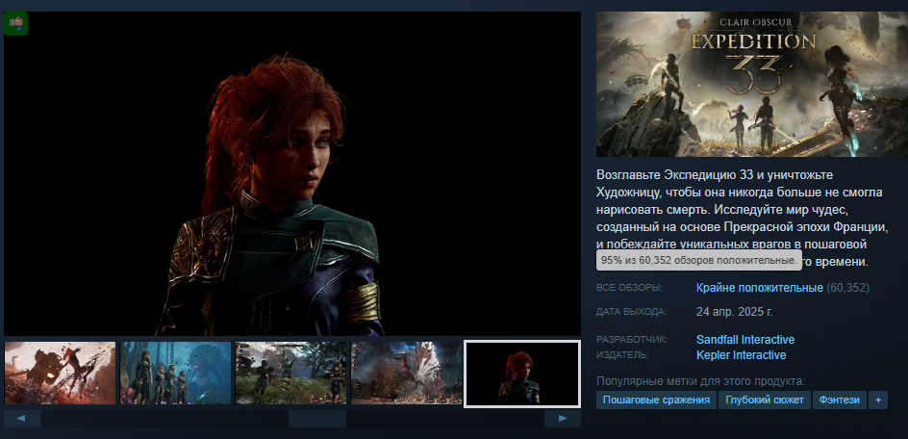Image resolution: width=908 pixels, height=439 pixels.
Task: Click Популярные метки для этого продукта text
Action: pyautogui.click(x=700, y=381)
